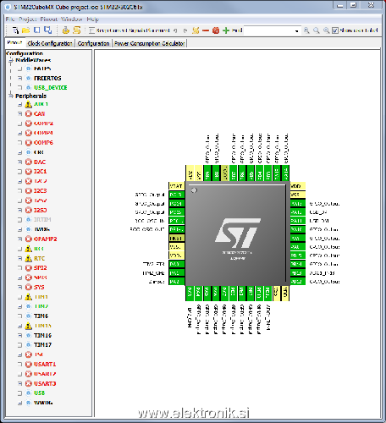
Task: Click the NRST pin on the chip
Action: pos(176,239)
